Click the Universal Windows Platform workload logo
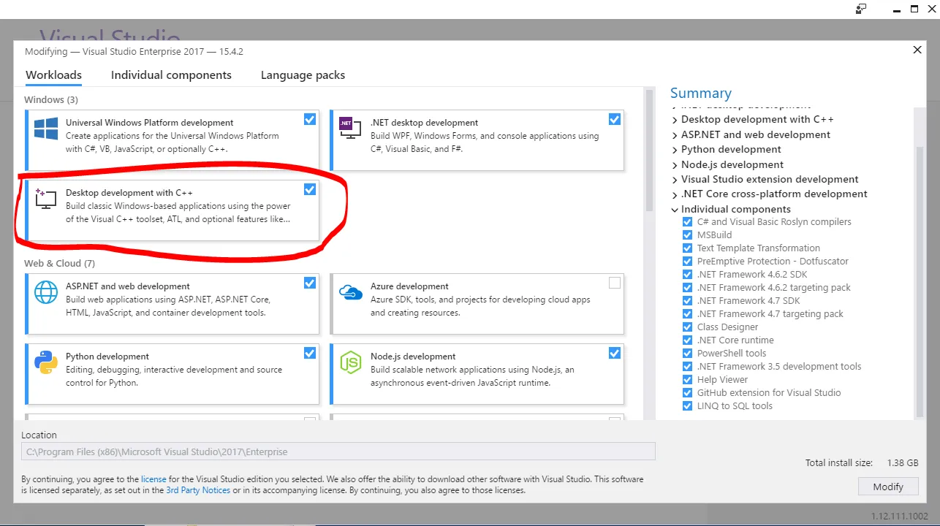Viewport: 940px width, 526px height. [x=46, y=129]
